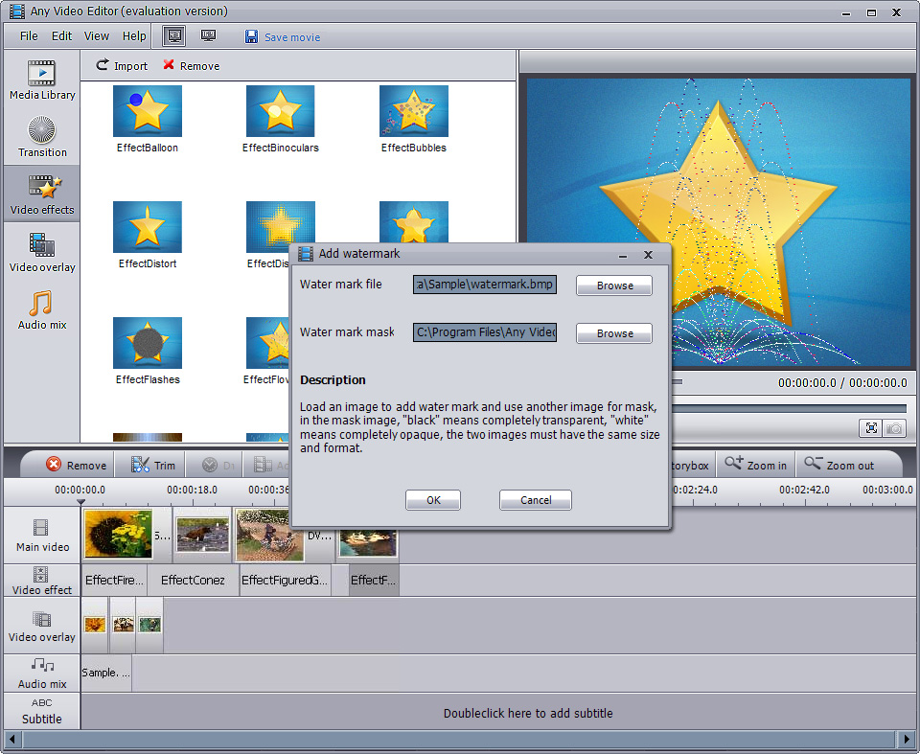This screenshot has width=920, height=754.
Task: Open the Media Library panel
Action: click(x=41, y=80)
